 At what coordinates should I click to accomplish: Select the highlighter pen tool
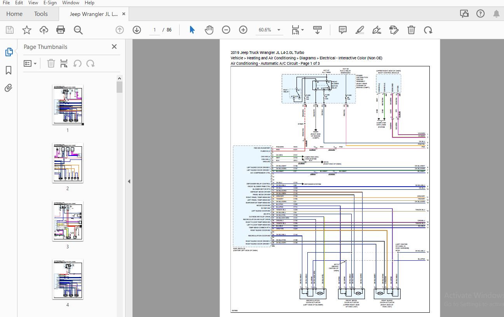click(360, 30)
